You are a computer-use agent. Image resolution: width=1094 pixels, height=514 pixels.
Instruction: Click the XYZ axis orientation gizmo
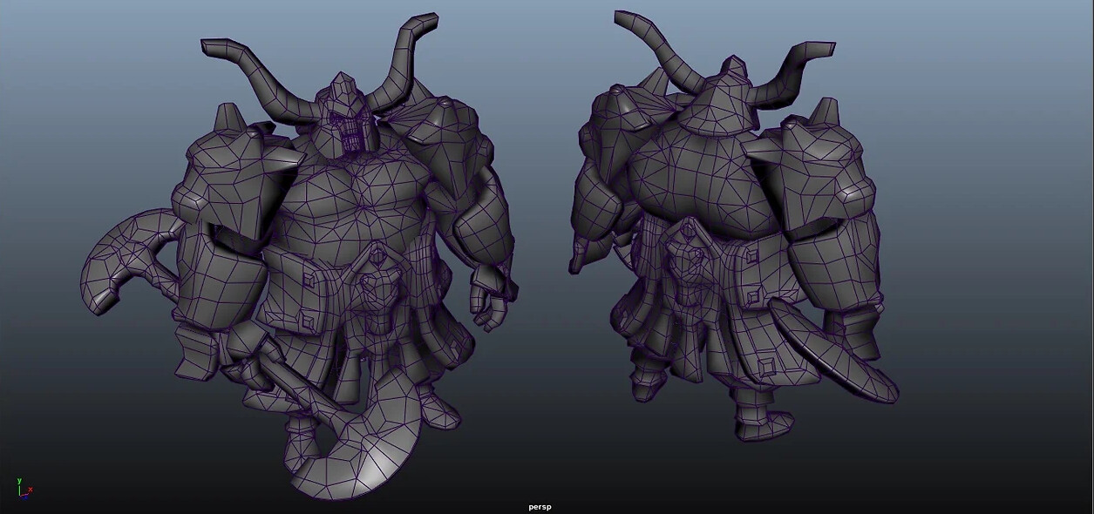(24, 488)
